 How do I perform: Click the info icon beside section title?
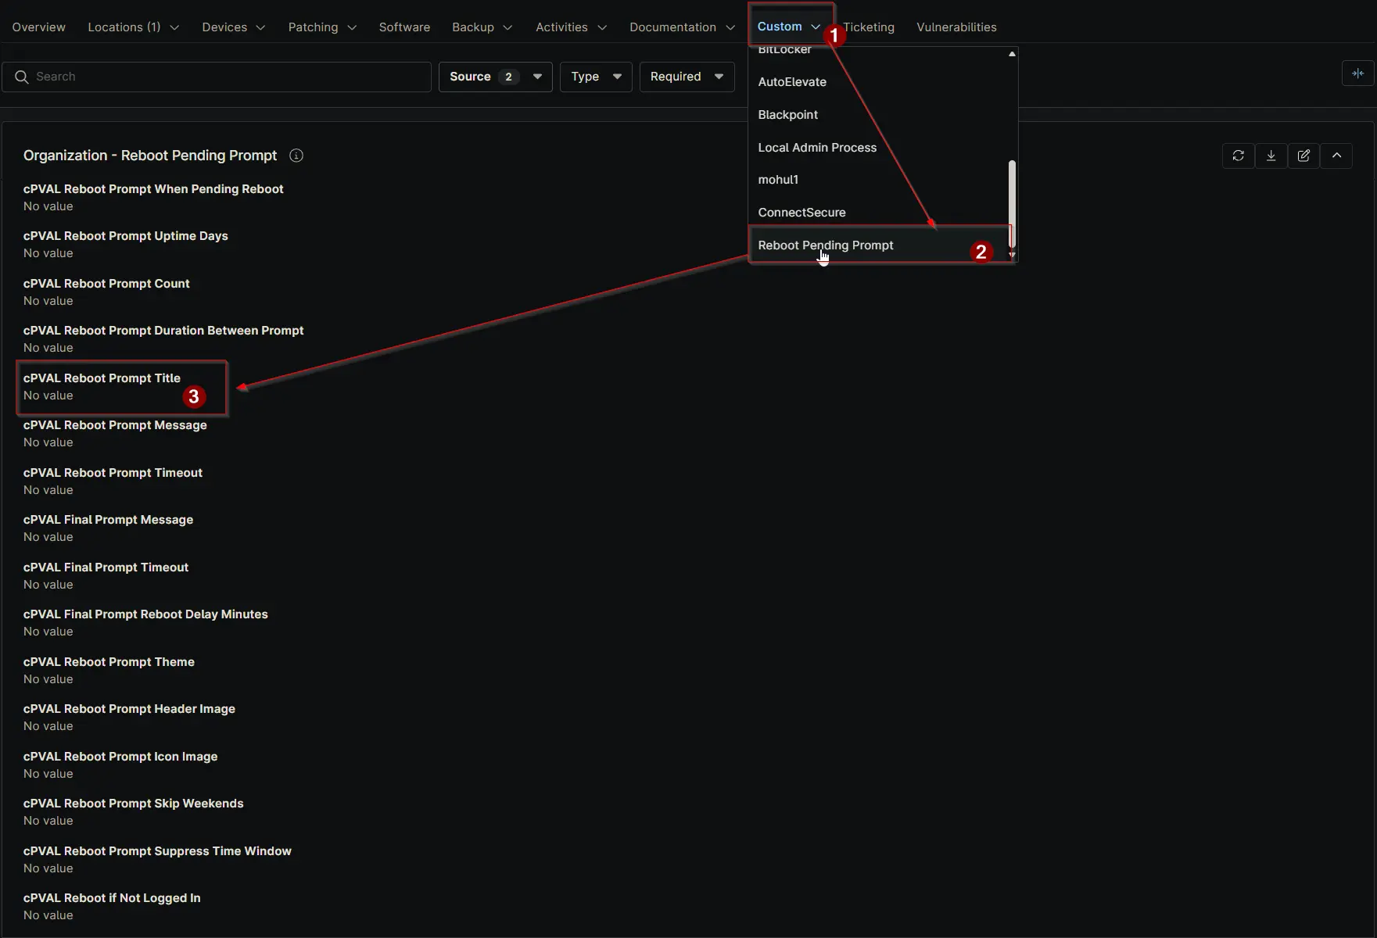coord(296,156)
